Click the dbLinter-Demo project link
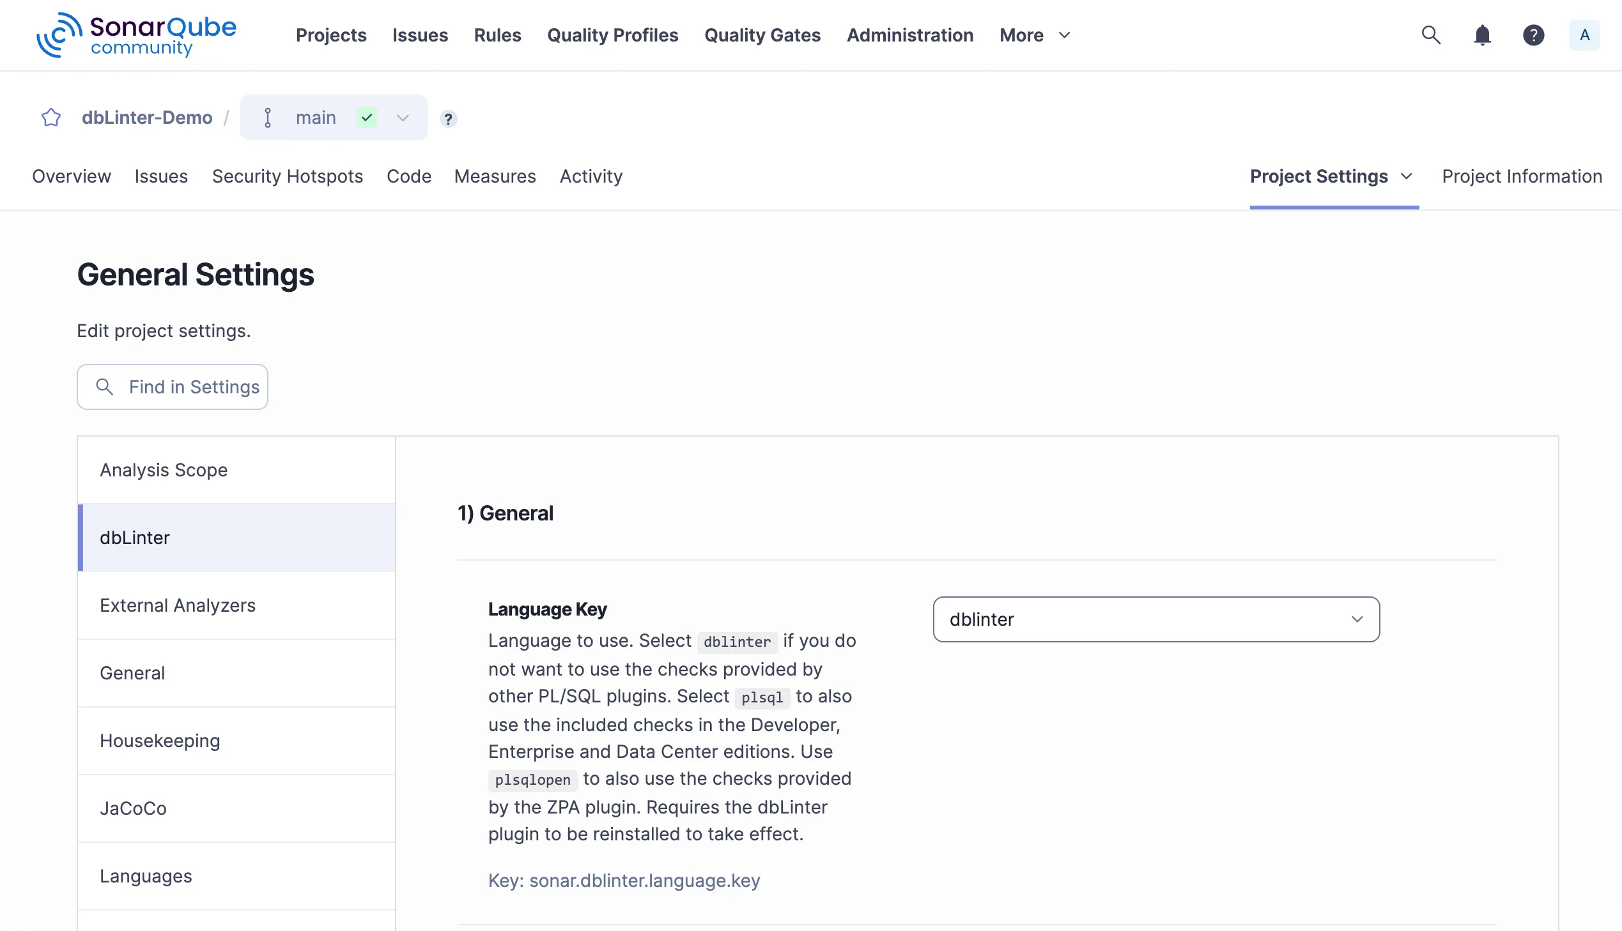 click(147, 117)
